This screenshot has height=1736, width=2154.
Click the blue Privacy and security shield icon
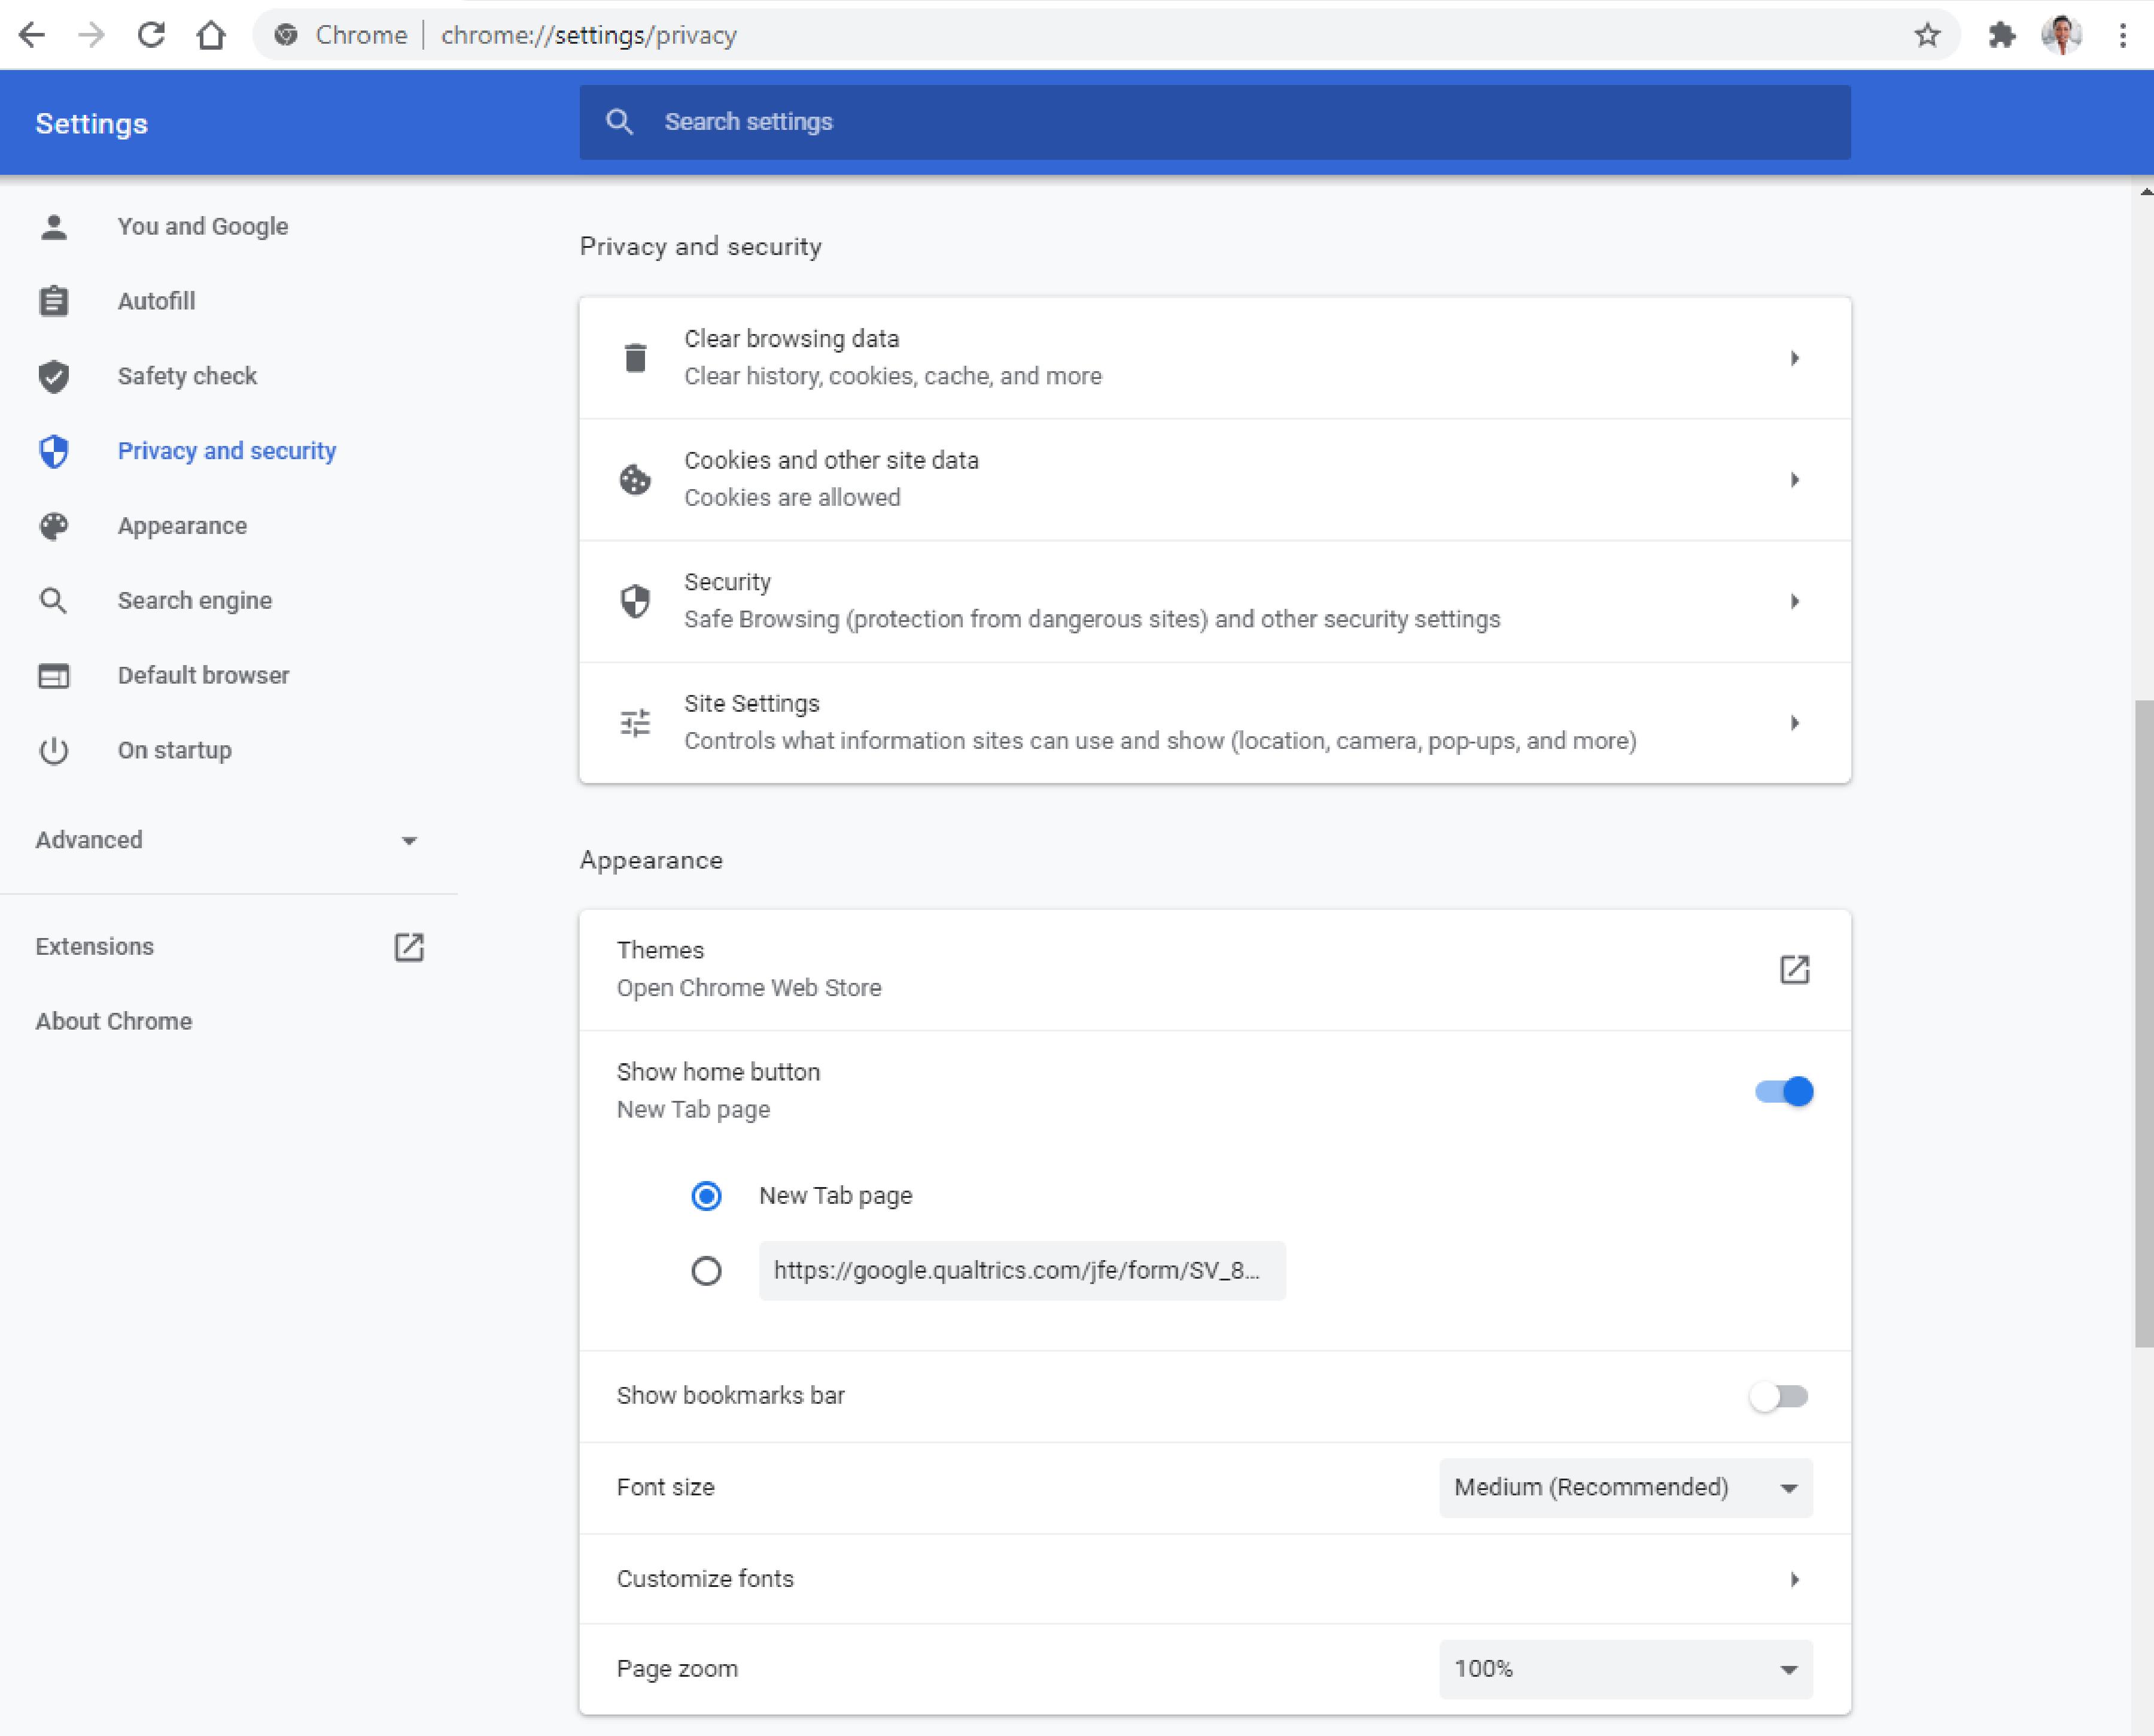tap(54, 451)
